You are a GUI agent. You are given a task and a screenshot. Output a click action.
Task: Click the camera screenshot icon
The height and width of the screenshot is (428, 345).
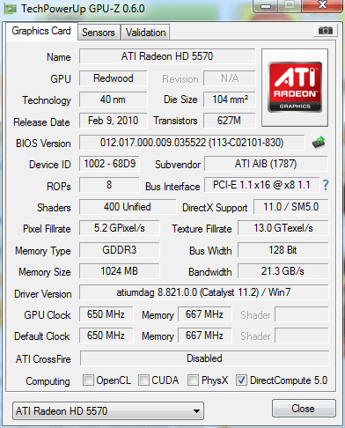tap(325, 30)
